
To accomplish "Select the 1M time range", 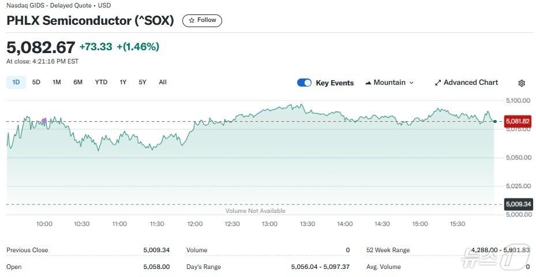I will coord(57,82).
